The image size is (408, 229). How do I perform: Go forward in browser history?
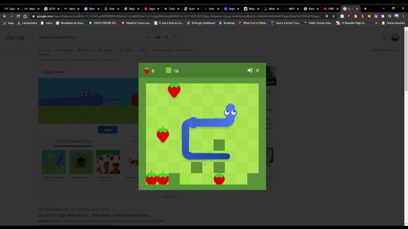tap(11, 16)
